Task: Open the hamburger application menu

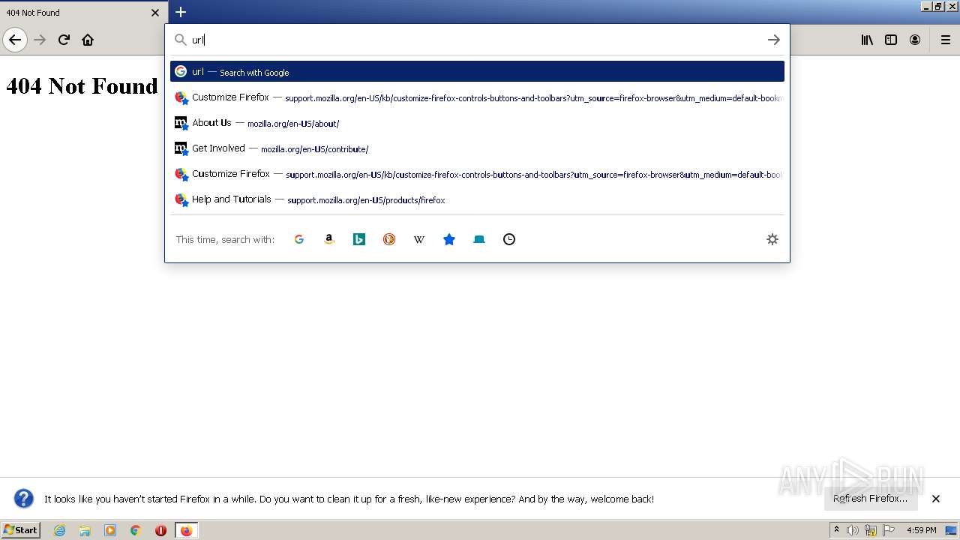Action: click(x=946, y=40)
